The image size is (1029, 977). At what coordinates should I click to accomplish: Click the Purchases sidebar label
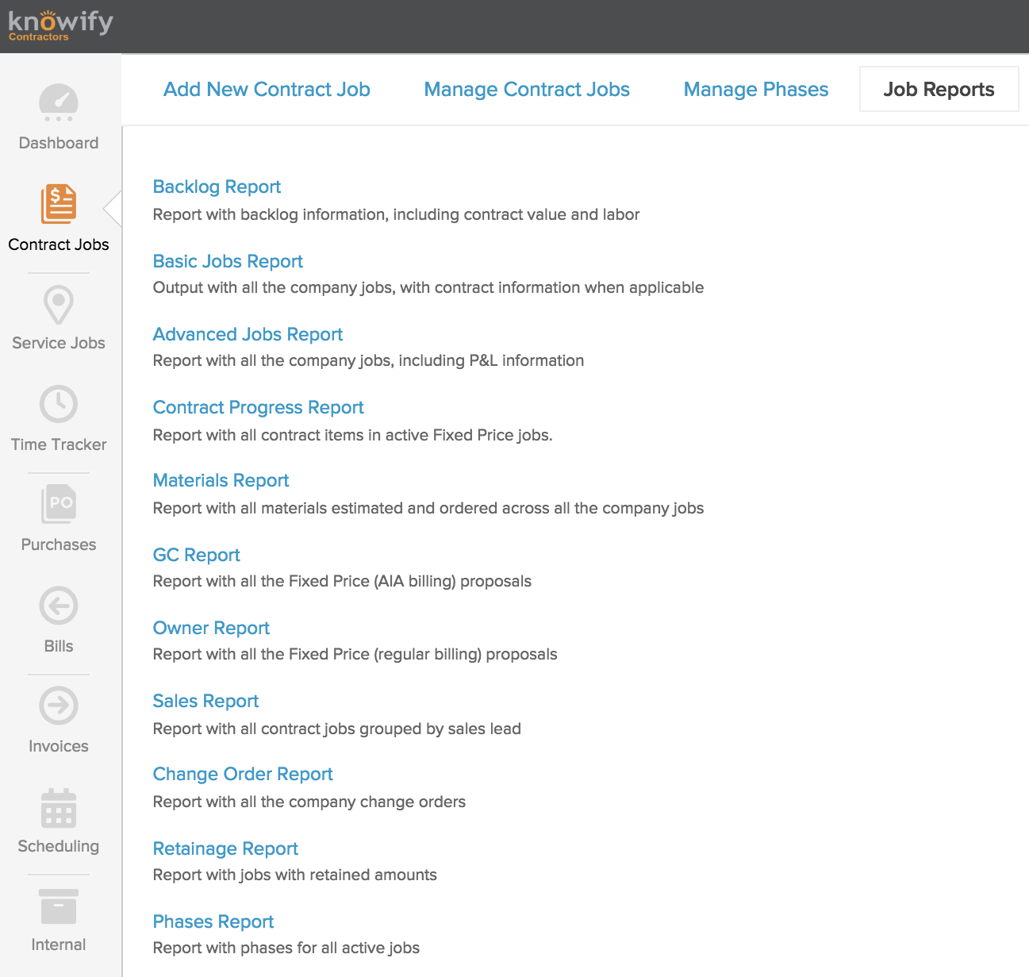click(59, 544)
